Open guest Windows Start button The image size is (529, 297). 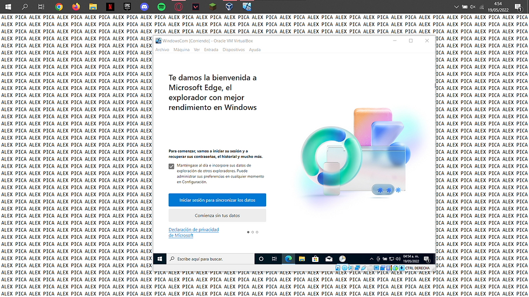(160, 259)
